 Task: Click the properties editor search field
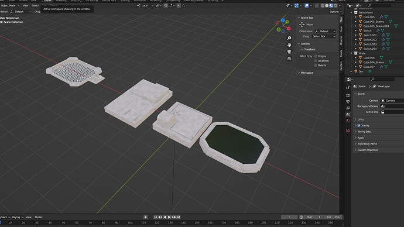coord(382,79)
